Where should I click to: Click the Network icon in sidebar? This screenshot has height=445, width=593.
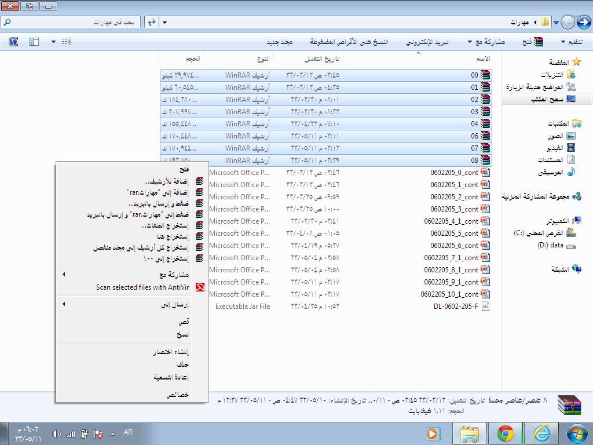pos(576,269)
